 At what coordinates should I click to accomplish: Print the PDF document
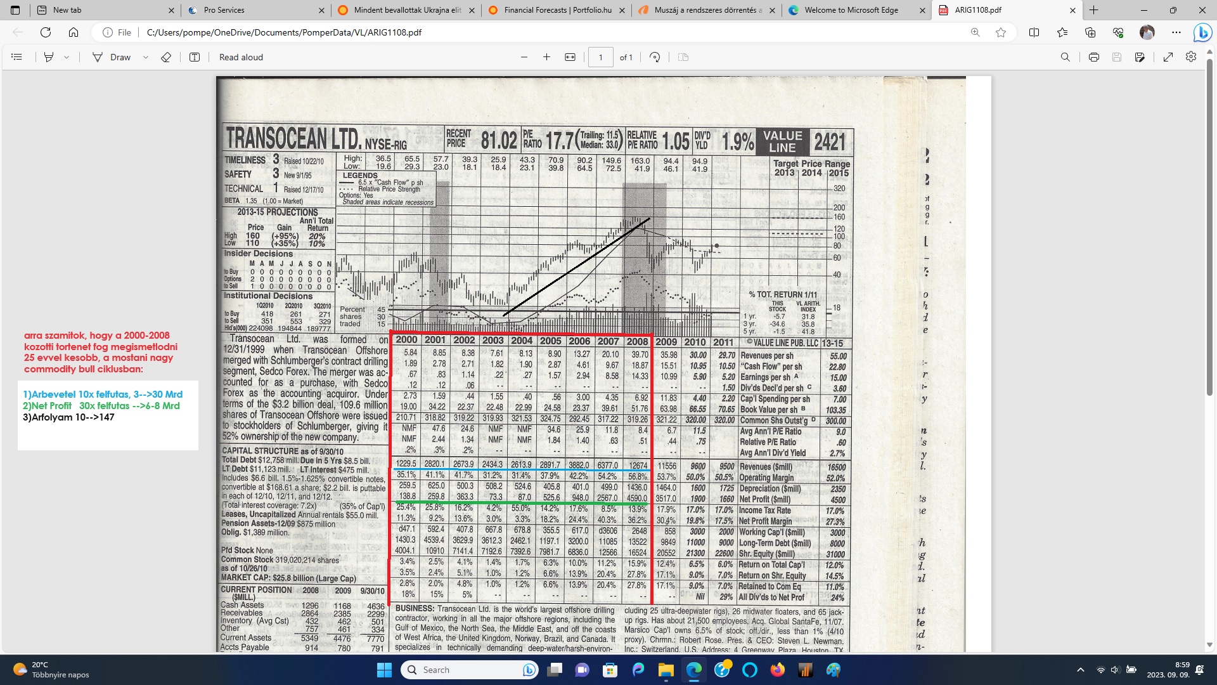pos(1094,57)
